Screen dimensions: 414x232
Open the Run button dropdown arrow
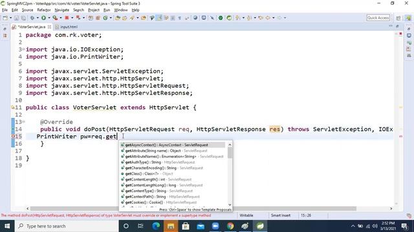(x=49, y=18)
